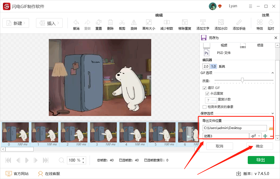Step to the next frame
Image resolution: width=280 pixels, height=179 pixels.
tap(35, 160)
